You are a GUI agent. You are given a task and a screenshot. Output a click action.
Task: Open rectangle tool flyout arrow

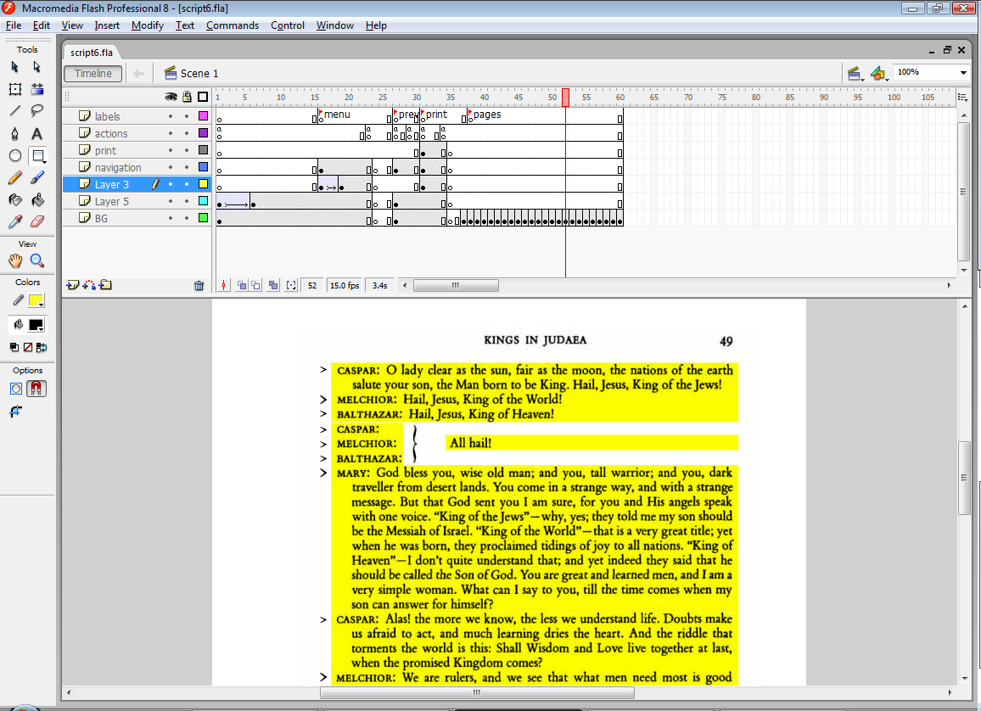43,161
